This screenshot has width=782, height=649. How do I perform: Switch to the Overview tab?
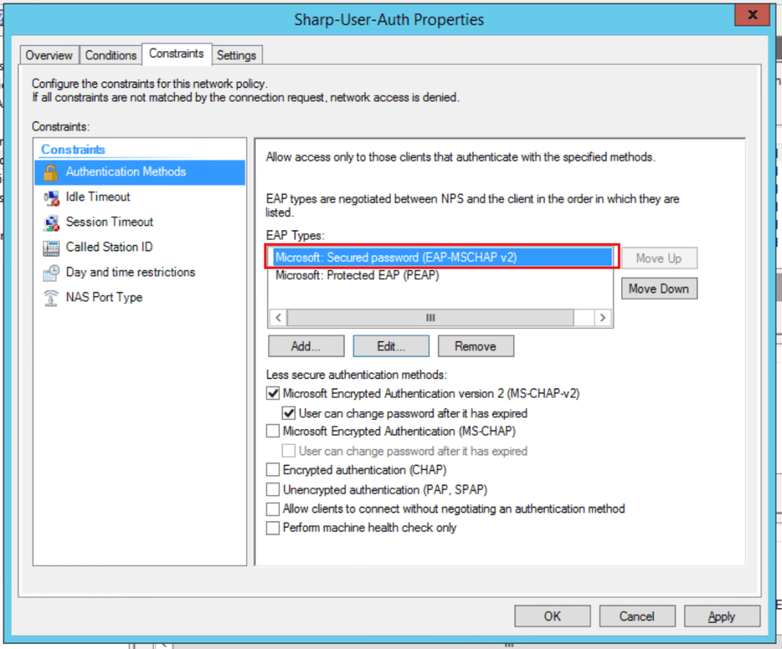point(49,56)
